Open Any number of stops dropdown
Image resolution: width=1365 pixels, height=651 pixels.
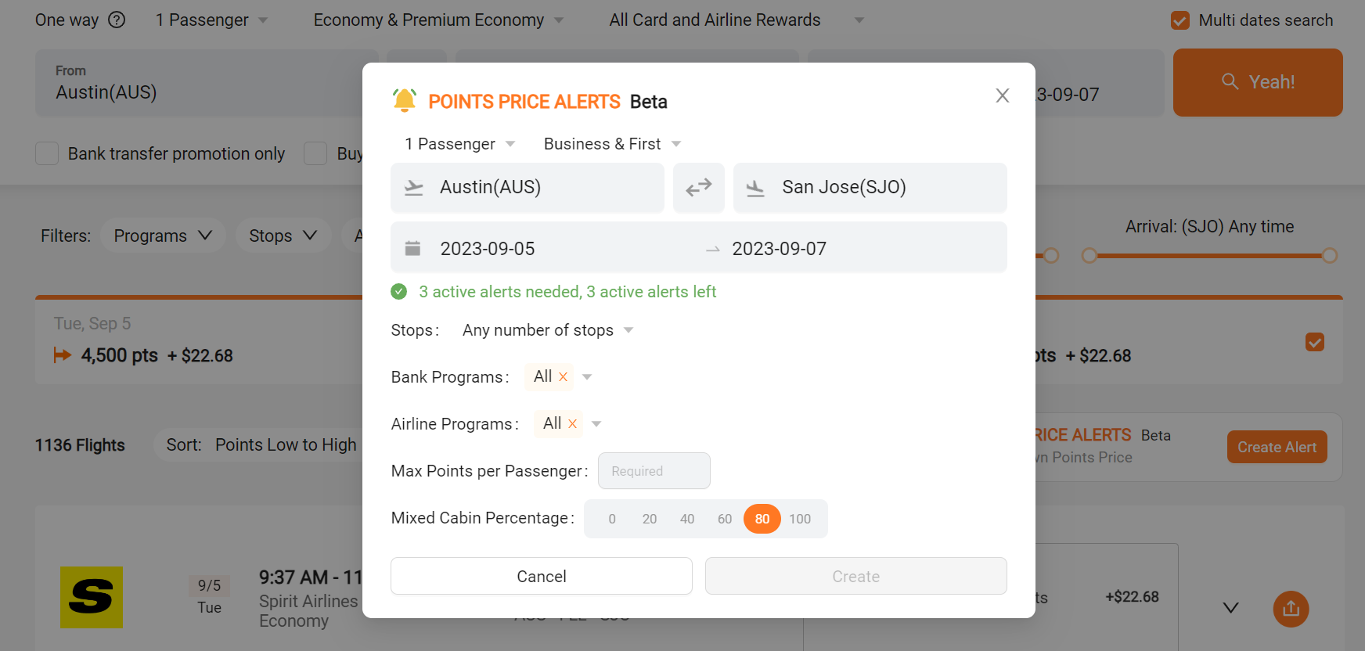pos(547,330)
